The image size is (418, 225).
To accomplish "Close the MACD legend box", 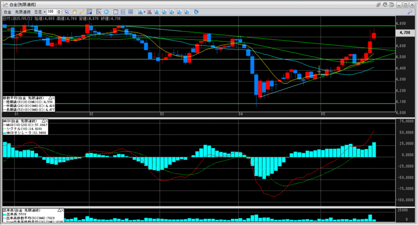I will pyautogui.click(x=46, y=121).
